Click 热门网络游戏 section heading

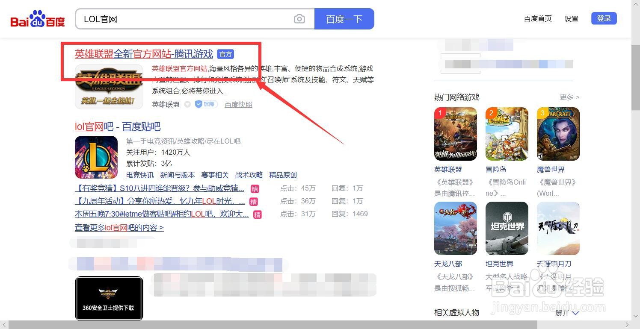[456, 97]
